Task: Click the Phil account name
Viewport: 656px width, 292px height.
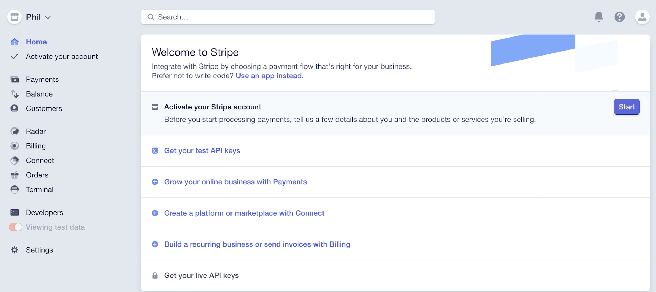Action: point(33,17)
